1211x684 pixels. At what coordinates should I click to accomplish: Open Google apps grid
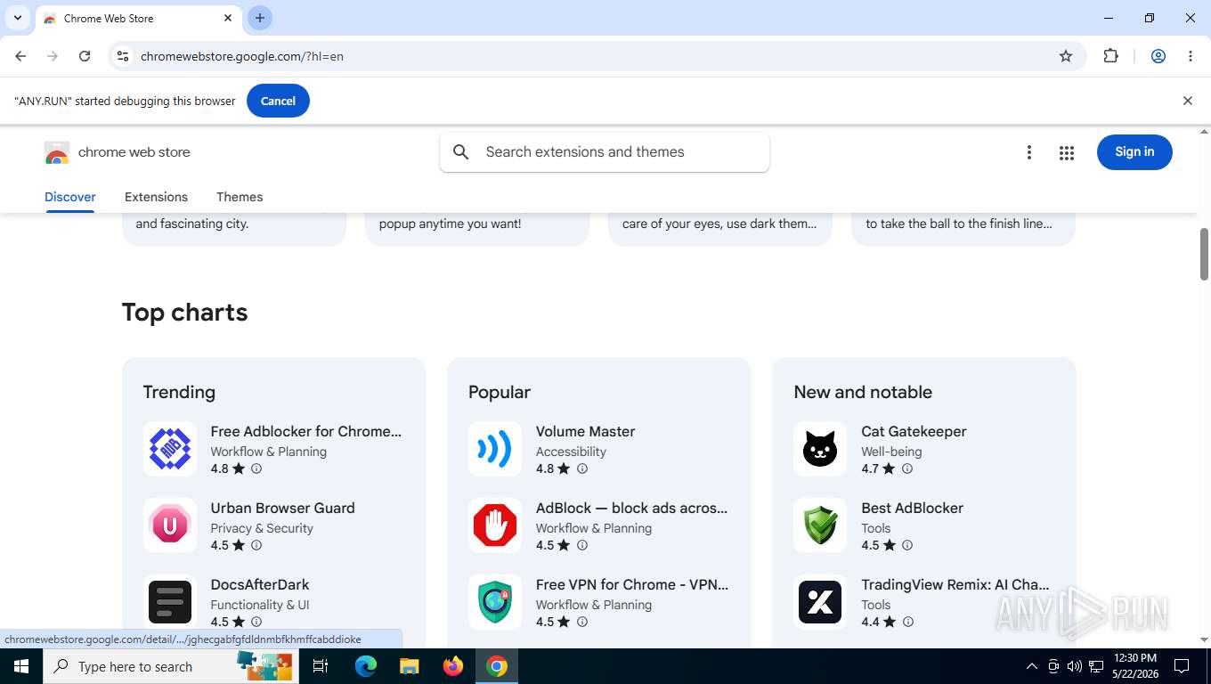(1067, 152)
